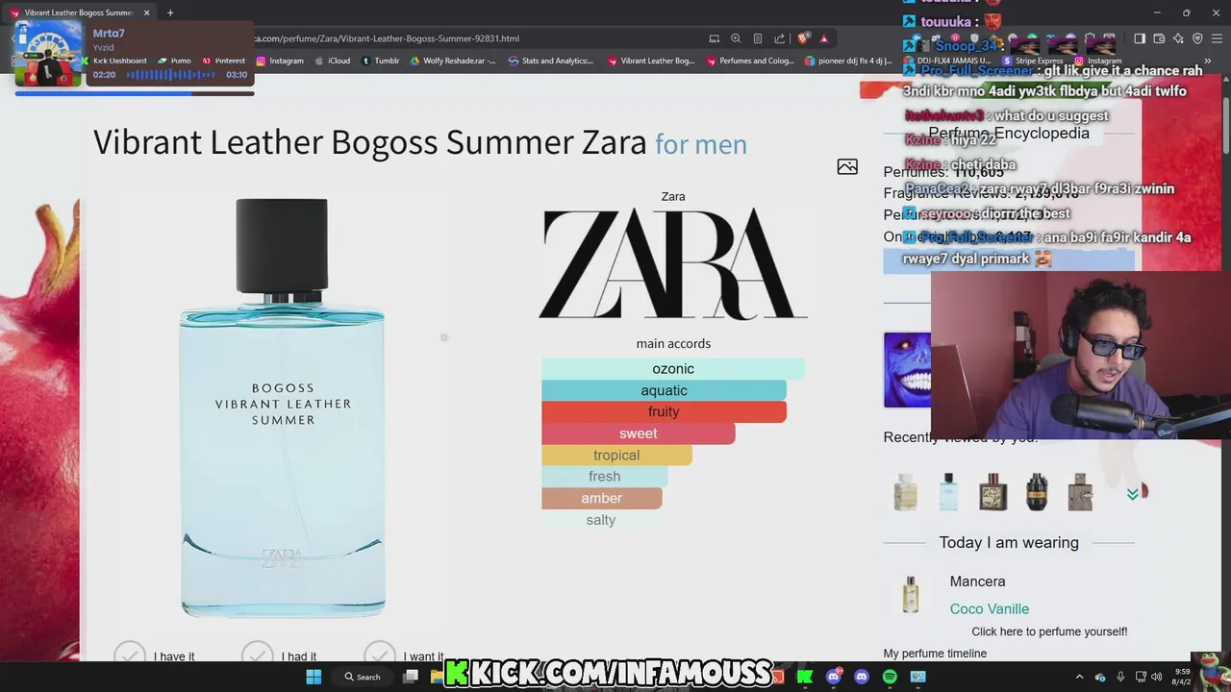Select the Vibrant Leather Bogoss Summer tab

[79, 12]
